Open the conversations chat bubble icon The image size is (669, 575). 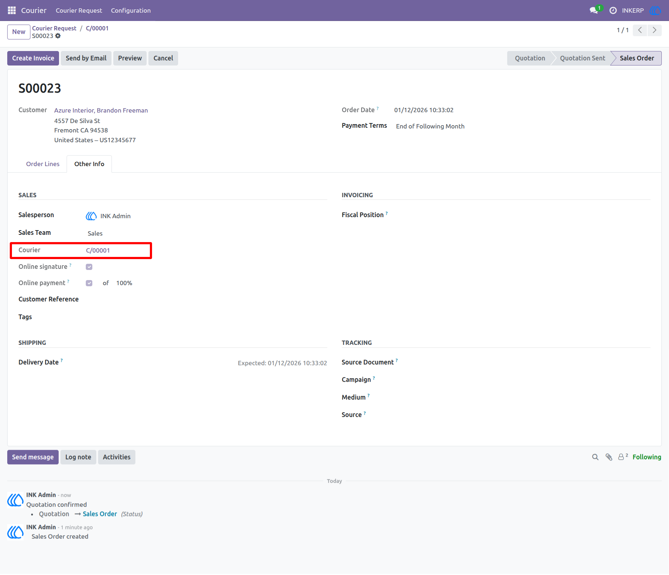point(594,10)
